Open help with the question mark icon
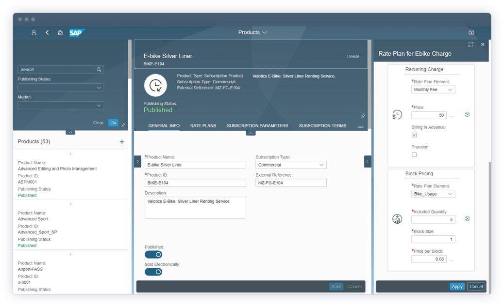The image size is (504, 307). click(471, 32)
